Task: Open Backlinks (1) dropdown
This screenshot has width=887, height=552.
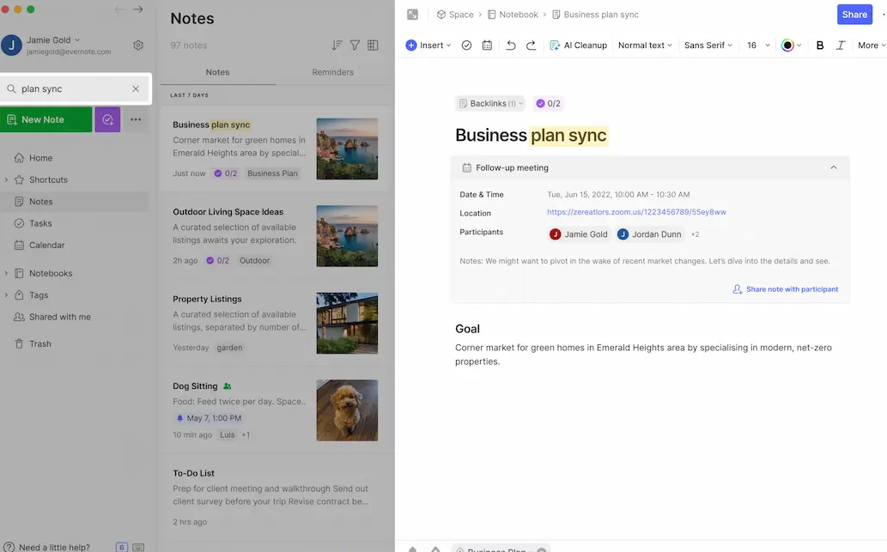Action: pyautogui.click(x=490, y=104)
